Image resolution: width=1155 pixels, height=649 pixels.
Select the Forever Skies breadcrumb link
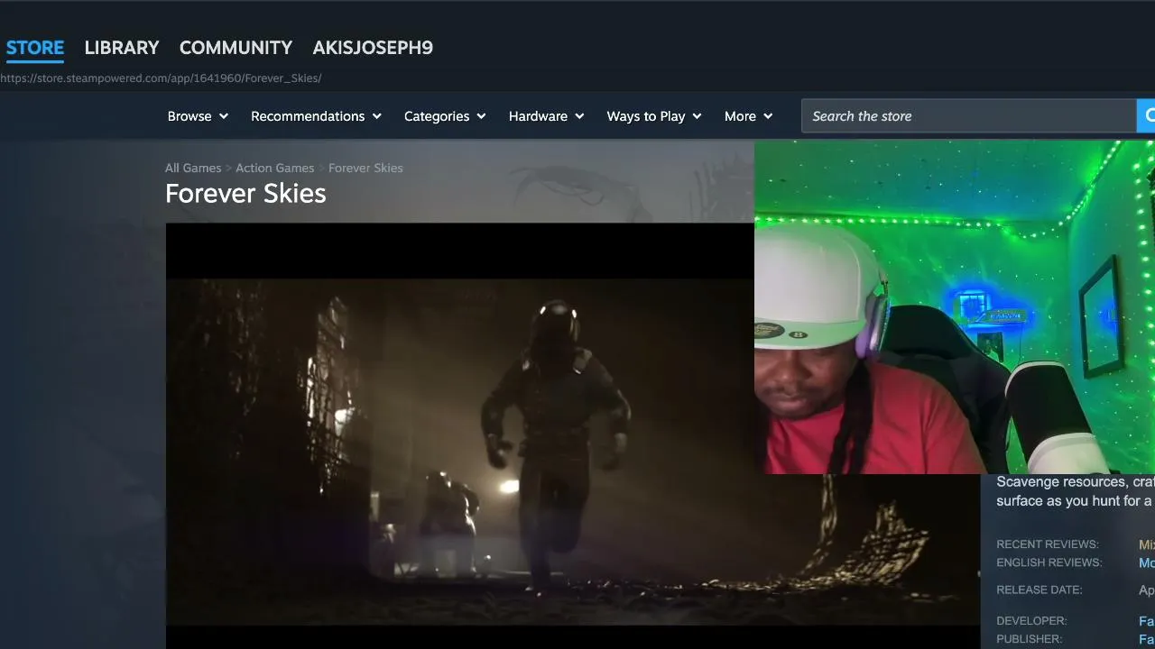coord(365,168)
